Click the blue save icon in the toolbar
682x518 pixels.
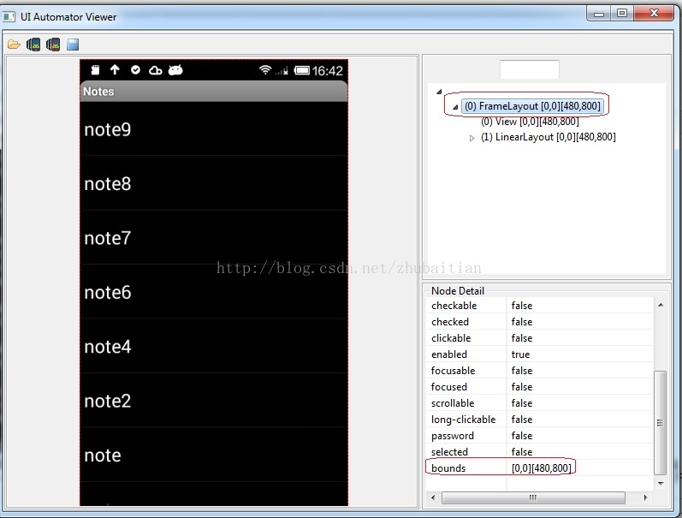(73, 45)
